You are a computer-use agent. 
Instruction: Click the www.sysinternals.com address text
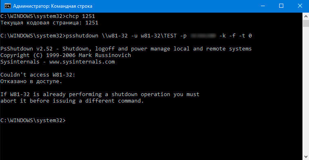point(82,62)
